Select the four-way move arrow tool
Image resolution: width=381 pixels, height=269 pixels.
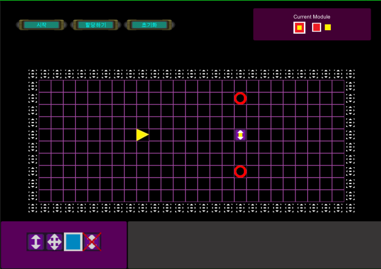coord(55,242)
